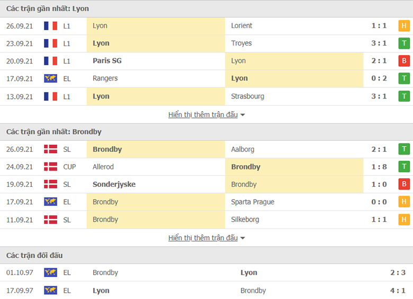
Task: Click orange H badge for Sparta Prague match
Action: click(x=404, y=202)
